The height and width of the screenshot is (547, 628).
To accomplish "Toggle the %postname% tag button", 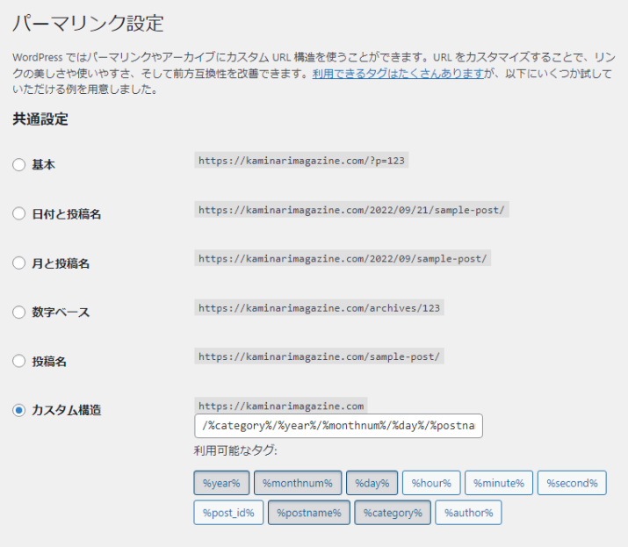I will (308, 513).
